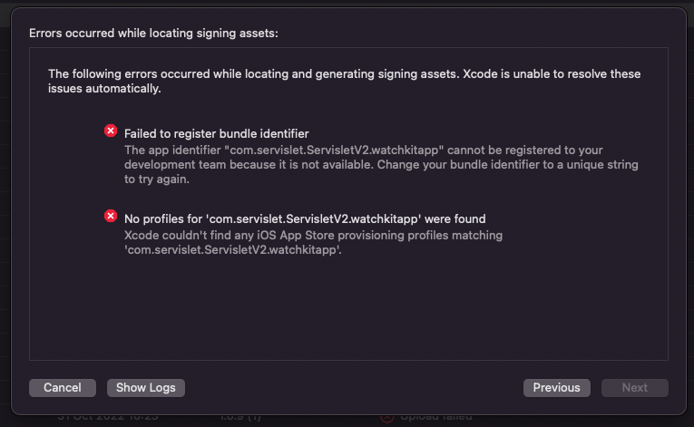Select the Failed to register bundle identifier heading
The width and height of the screenshot is (694, 427).
coord(217,133)
